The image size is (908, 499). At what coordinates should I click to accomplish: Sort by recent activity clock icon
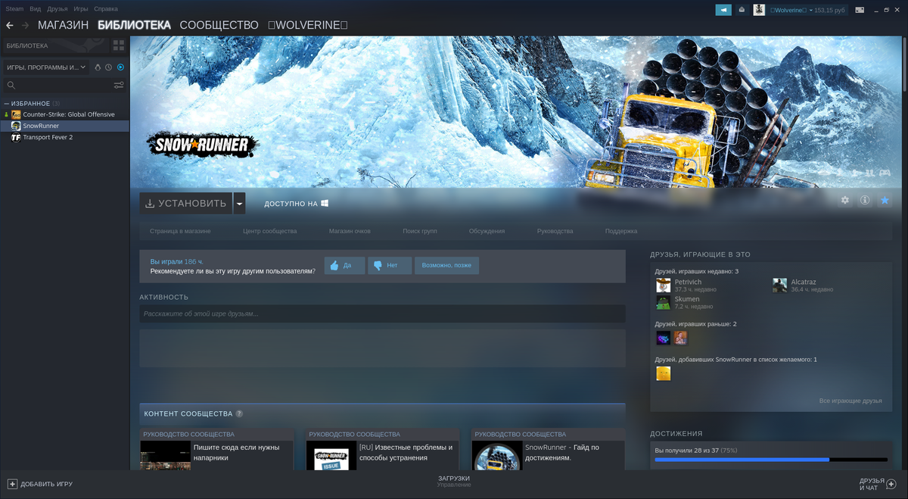pos(109,67)
